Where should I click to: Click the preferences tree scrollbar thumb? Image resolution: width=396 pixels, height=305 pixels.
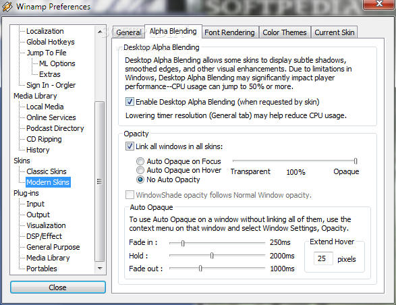[99, 182]
